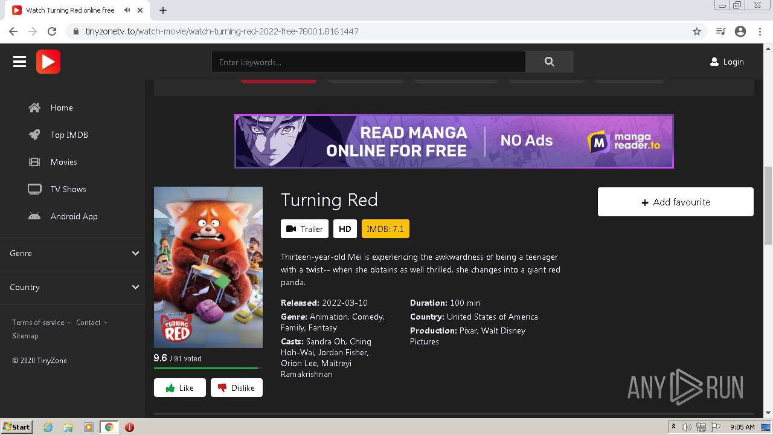This screenshot has width=773, height=435.
Task: Click the IMDB: 7.1 badge
Action: (385, 229)
